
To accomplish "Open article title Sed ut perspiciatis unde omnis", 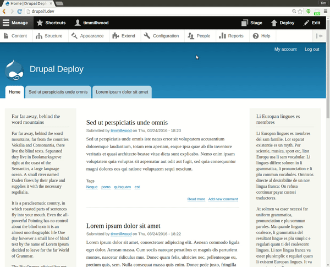I will point(127,122).
